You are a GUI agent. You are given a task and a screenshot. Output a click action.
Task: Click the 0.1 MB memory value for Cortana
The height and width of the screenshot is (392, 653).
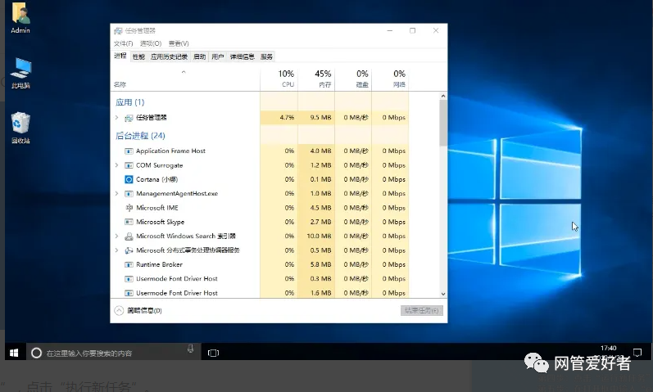pos(320,179)
